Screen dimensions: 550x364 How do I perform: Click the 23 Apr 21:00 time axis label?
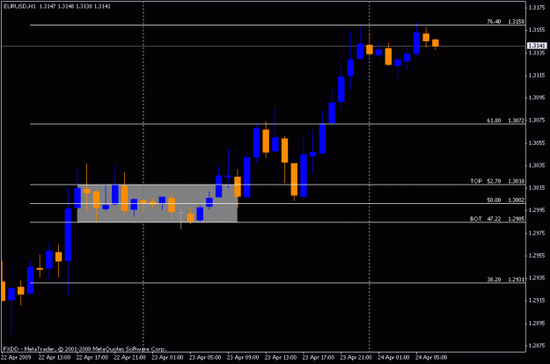point(356,357)
